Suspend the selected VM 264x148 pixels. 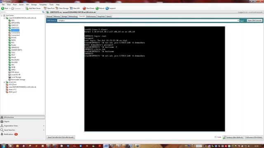click(111, 8)
